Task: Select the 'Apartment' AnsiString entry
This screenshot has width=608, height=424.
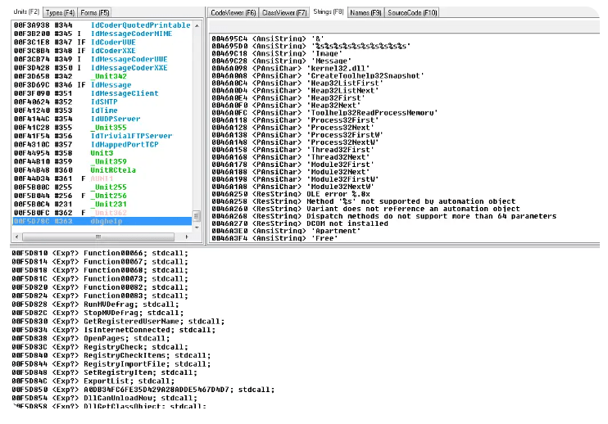Action: point(286,231)
